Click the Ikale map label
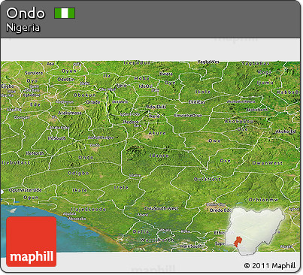This screenshot has height=275, width=303. pos(80,190)
